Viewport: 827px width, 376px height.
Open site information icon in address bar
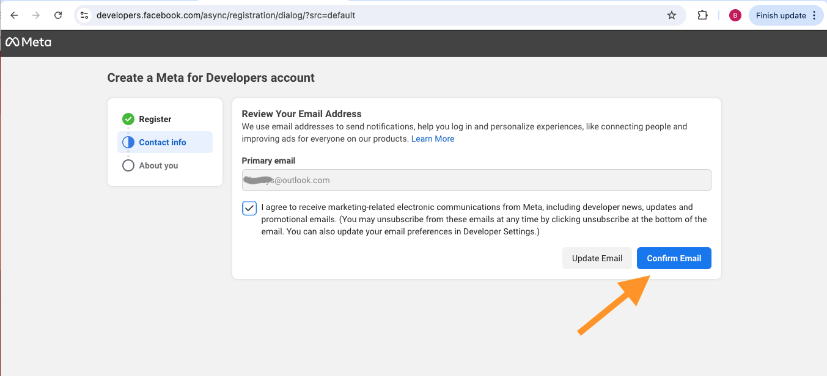[85, 15]
